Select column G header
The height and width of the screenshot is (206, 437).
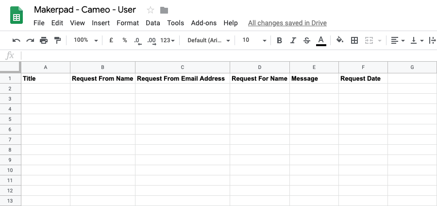coord(412,68)
